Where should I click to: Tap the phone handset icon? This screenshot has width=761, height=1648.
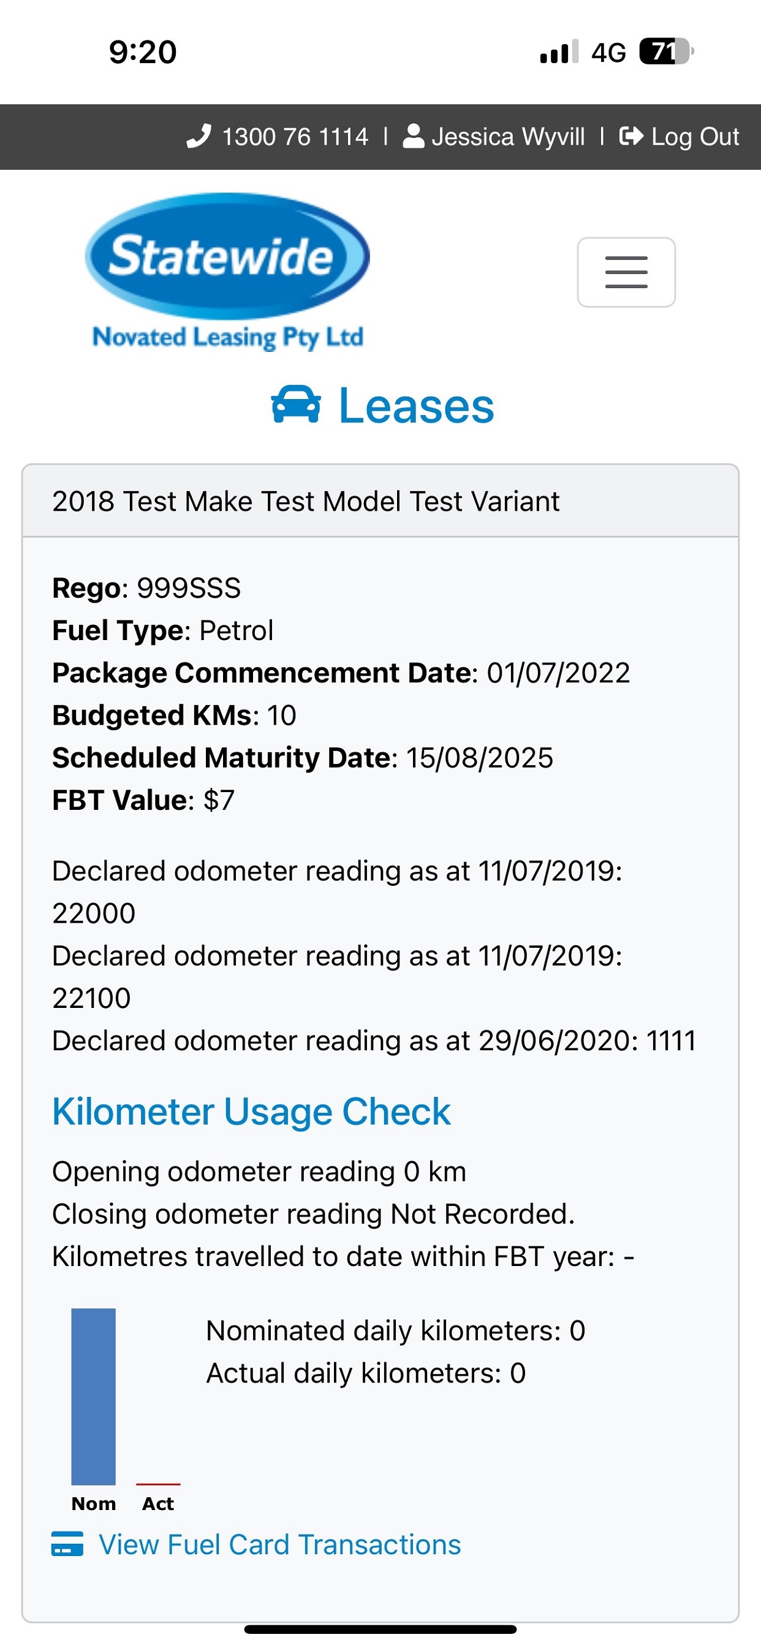pyautogui.click(x=199, y=136)
